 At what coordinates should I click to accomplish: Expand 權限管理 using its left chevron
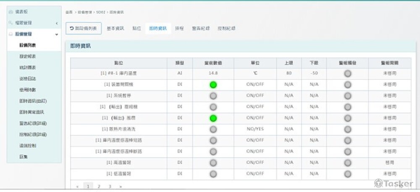click(x=57, y=24)
